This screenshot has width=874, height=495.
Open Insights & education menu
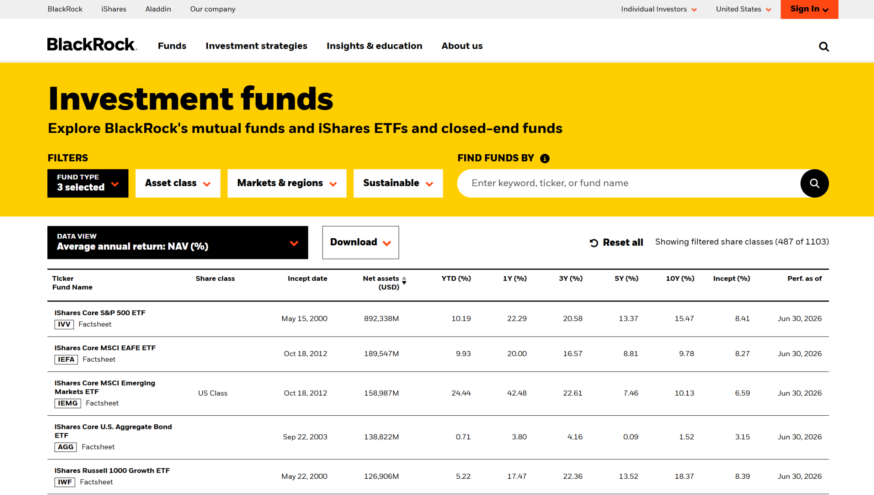(374, 46)
